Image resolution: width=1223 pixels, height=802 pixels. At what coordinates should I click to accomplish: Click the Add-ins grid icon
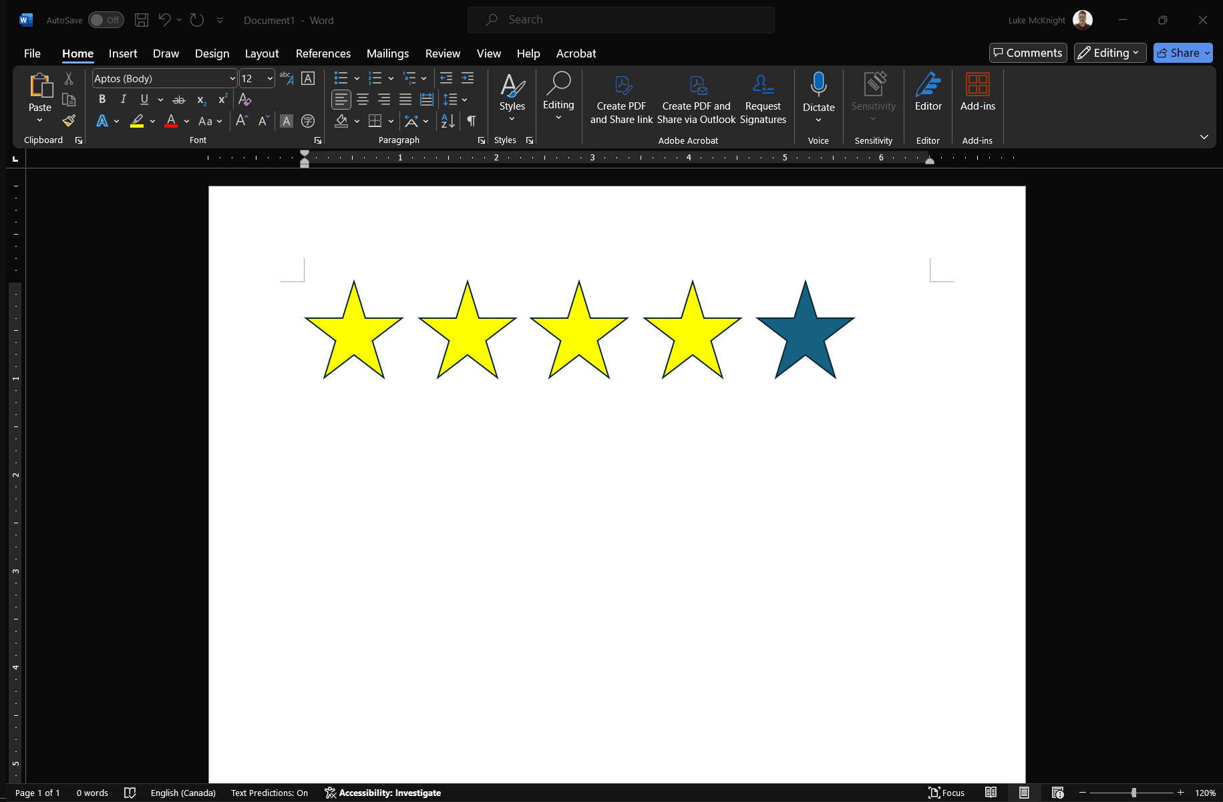click(977, 86)
